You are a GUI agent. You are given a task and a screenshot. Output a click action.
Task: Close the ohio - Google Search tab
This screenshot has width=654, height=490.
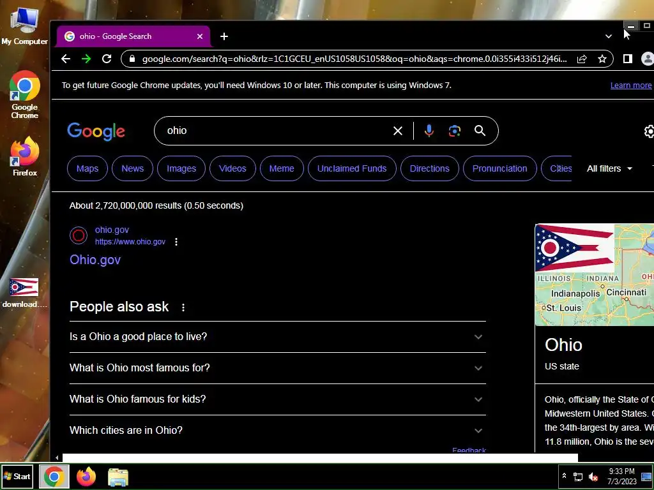click(200, 36)
